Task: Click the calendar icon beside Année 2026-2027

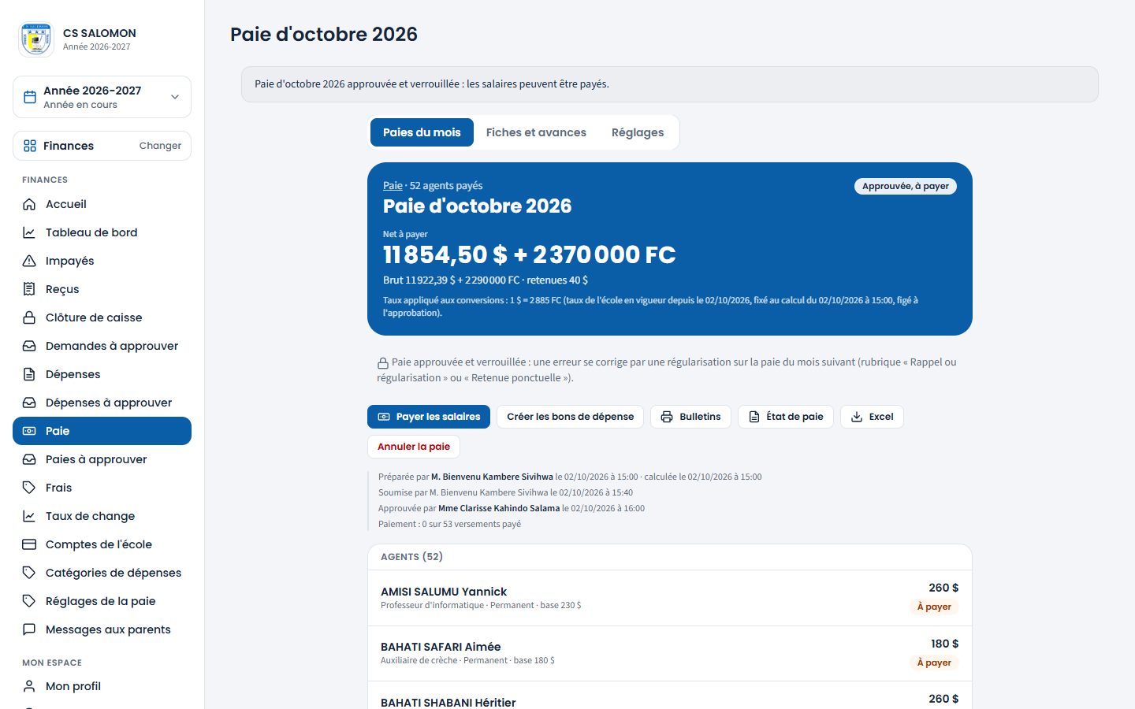Action: (30, 97)
